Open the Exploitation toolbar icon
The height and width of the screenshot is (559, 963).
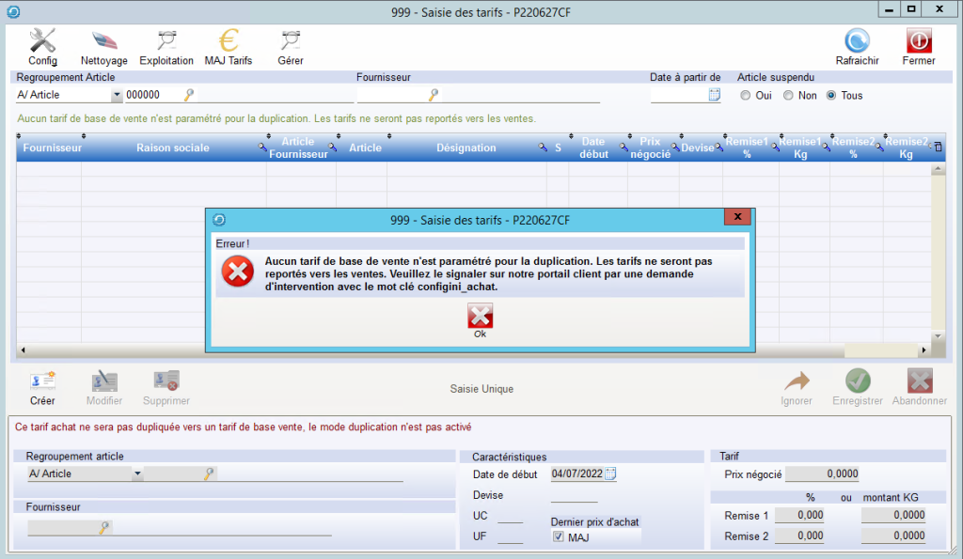pyautogui.click(x=166, y=41)
